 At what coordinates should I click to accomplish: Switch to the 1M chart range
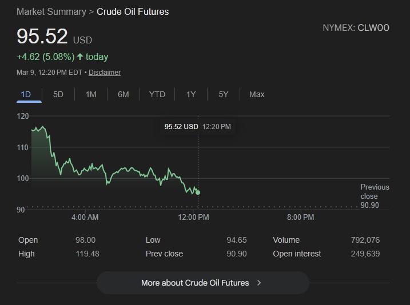pyautogui.click(x=91, y=94)
